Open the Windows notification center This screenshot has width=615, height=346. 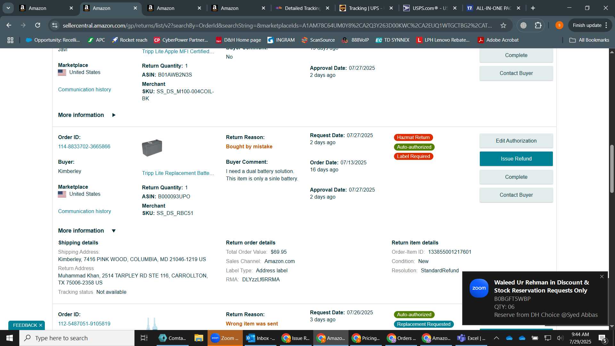(603, 338)
